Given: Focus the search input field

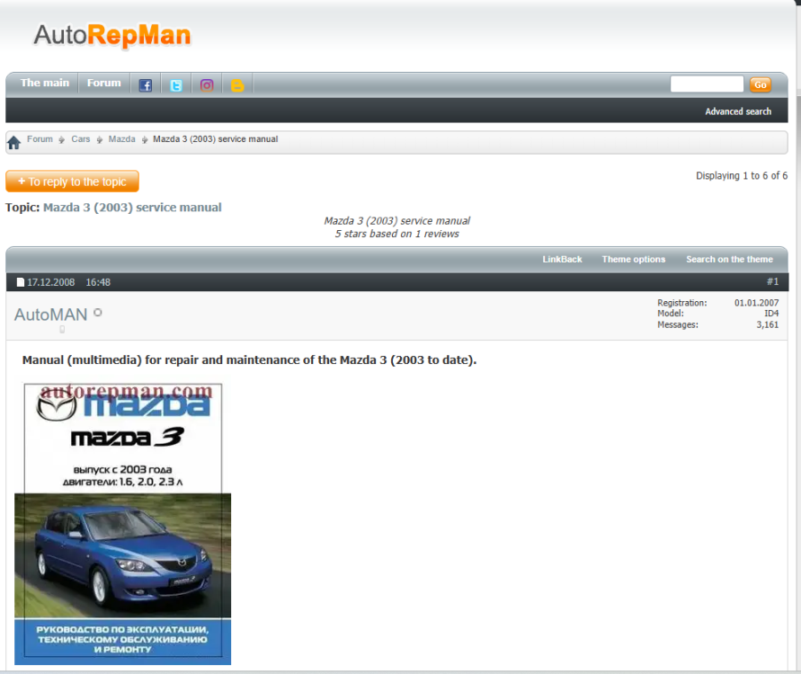Looking at the screenshot, I should (707, 84).
